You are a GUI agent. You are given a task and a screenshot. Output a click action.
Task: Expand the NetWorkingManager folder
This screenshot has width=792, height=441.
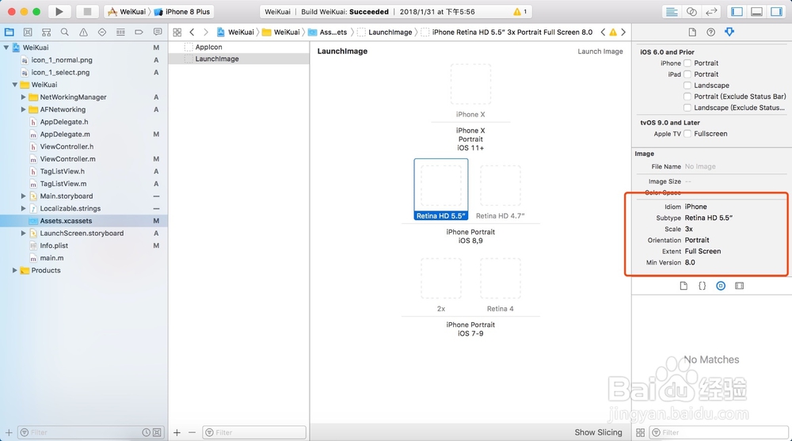(23, 97)
